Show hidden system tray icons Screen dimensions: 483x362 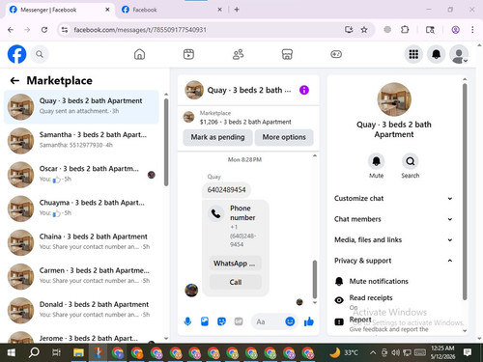[x=373, y=352]
